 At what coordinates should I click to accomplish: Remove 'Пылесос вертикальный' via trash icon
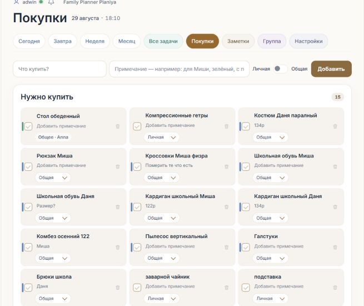pyautogui.click(x=227, y=247)
